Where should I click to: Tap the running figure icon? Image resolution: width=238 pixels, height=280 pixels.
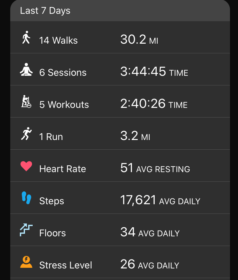(x=26, y=134)
